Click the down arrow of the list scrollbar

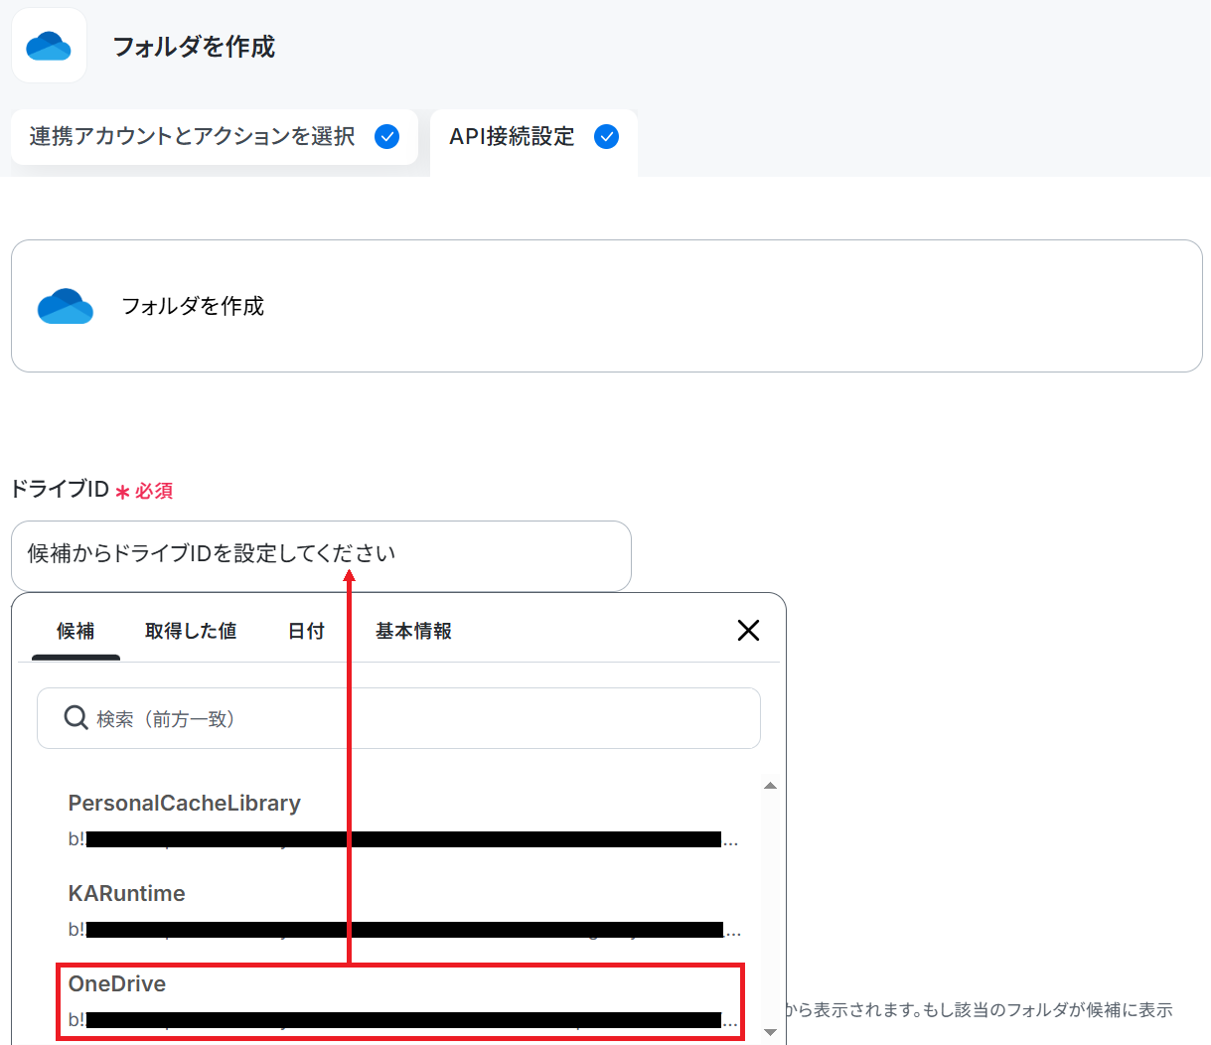(x=770, y=1032)
